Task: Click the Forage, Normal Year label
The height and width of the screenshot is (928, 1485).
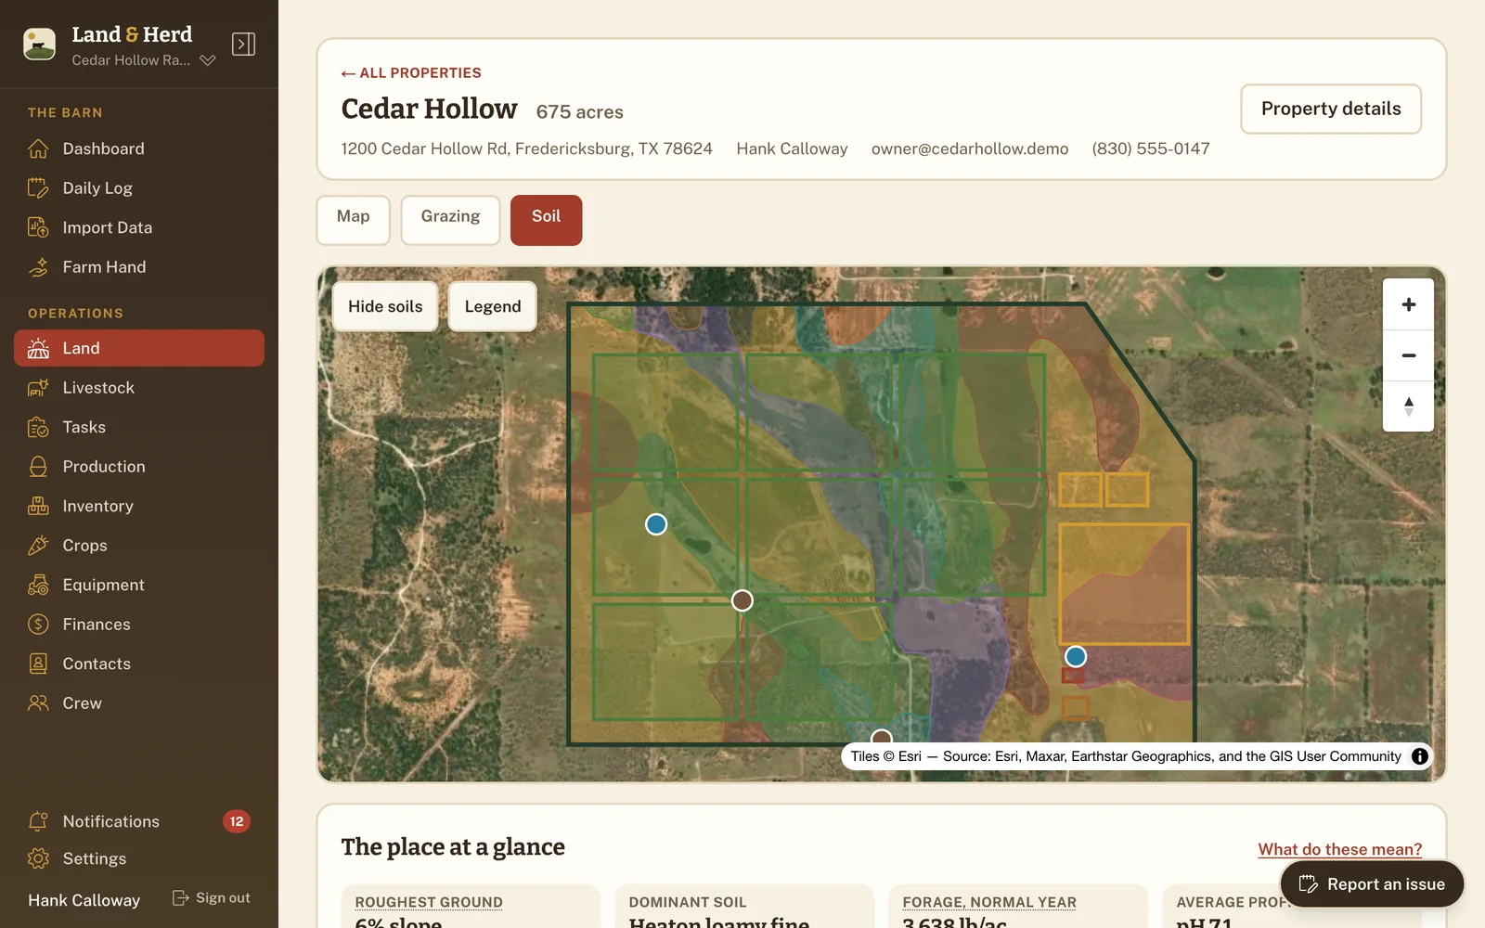Action: click(x=989, y=902)
